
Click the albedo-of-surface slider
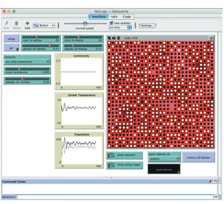click(x=27, y=80)
